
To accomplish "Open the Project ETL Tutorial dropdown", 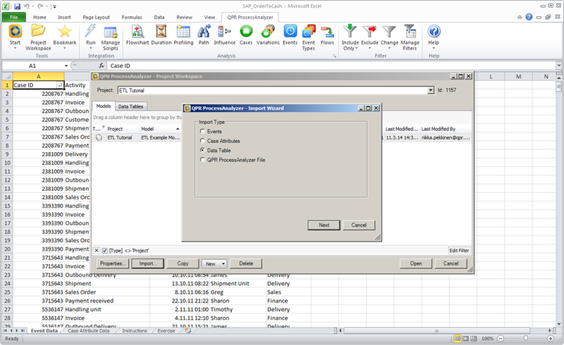I will tap(431, 90).
